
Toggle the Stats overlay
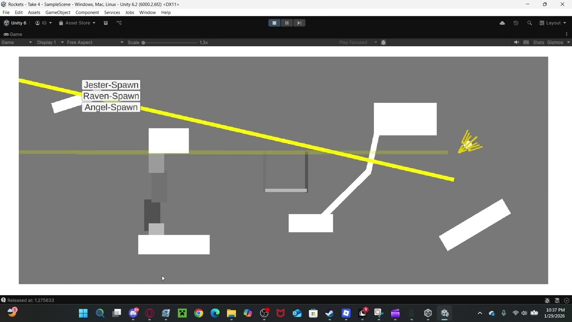click(x=538, y=42)
